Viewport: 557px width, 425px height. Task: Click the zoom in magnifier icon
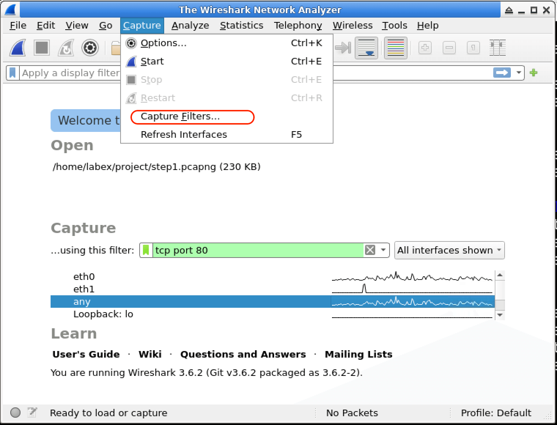pyautogui.click(x=425, y=48)
